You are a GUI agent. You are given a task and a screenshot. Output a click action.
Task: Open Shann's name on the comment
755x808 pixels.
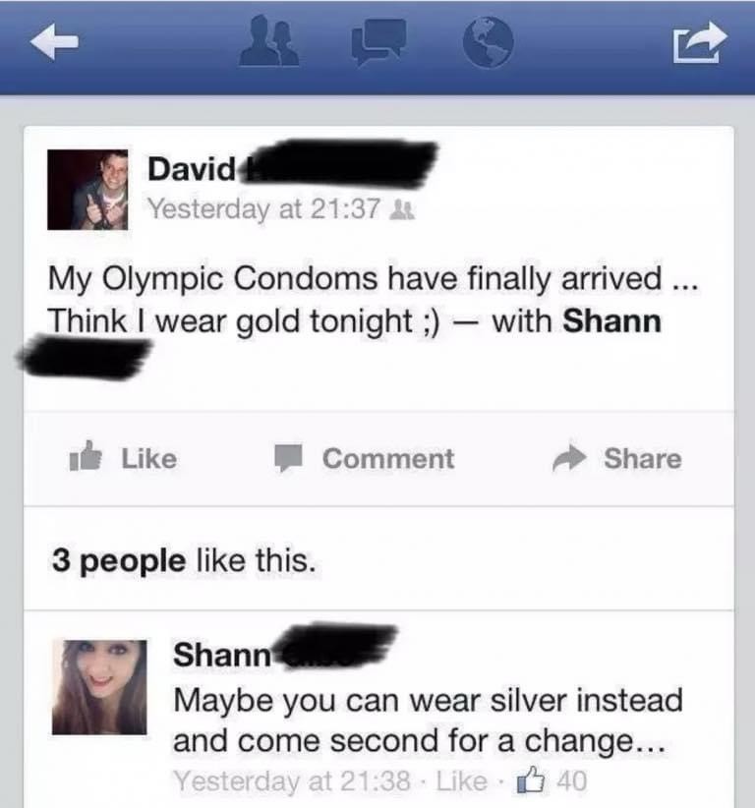[x=221, y=655]
